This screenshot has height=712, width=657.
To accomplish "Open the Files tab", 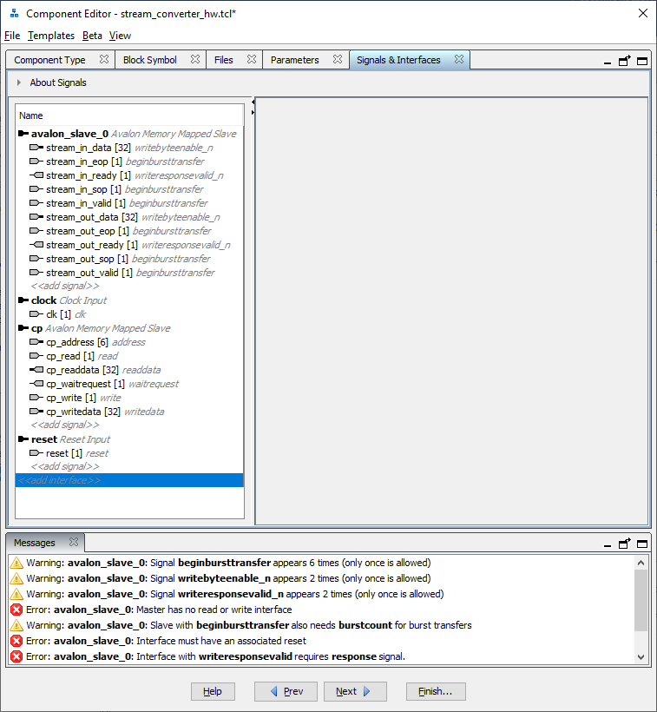I will pos(223,60).
